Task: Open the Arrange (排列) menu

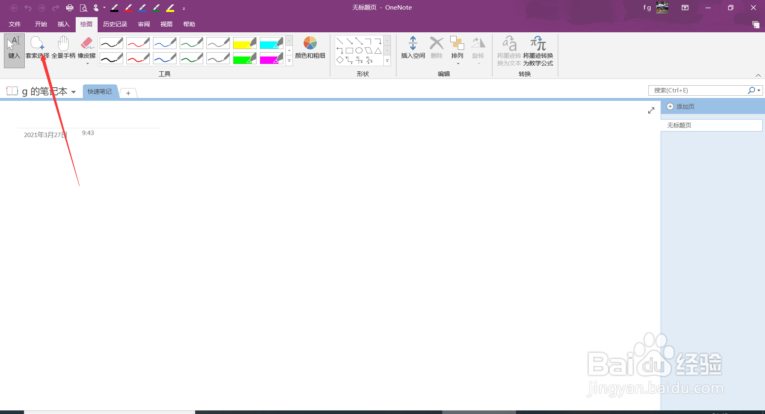Action: coord(457,50)
